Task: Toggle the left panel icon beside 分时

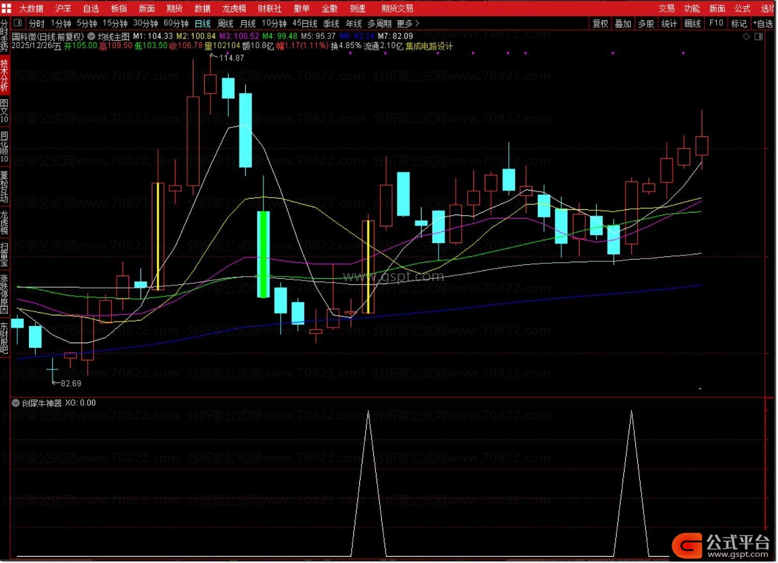Action: [x=18, y=23]
